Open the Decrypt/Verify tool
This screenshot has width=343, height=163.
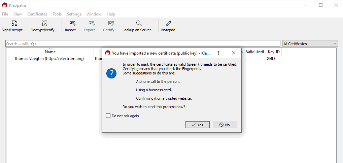pyautogui.click(x=44, y=24)
